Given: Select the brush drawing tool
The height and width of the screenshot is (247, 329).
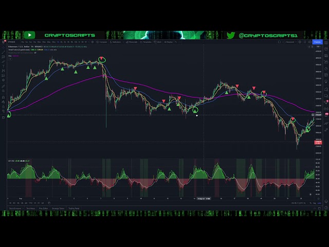Looking at the screenshot, I should (4, 62).
